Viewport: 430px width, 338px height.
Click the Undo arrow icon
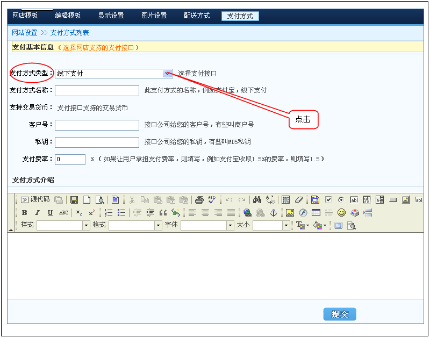point(229,200)
